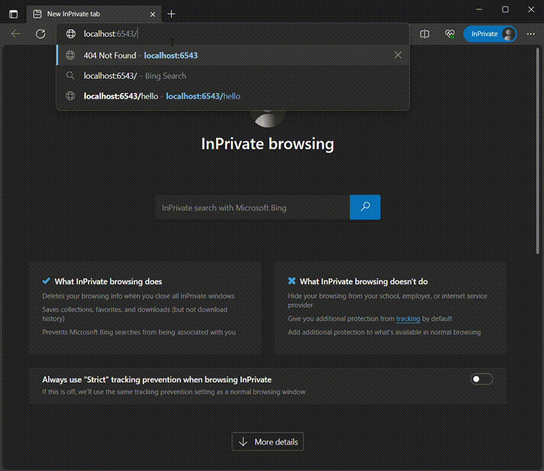
Task: Open the tab actions menu icon
Action: (13, 14)
